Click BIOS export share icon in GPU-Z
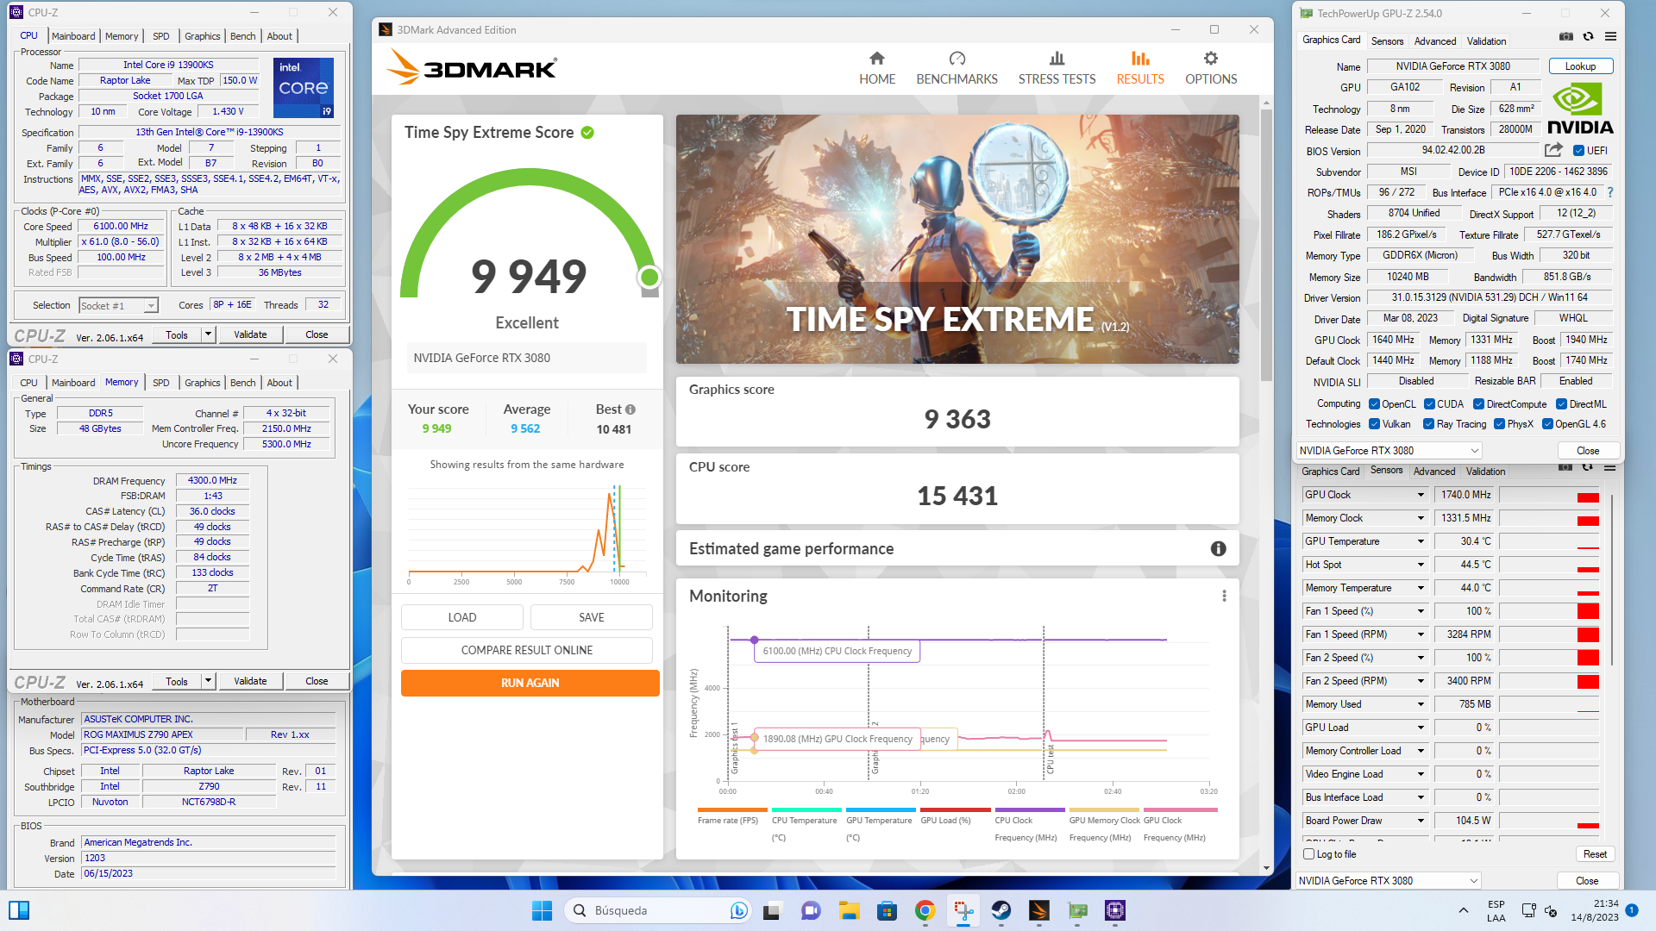 (x=1553, y=150)
